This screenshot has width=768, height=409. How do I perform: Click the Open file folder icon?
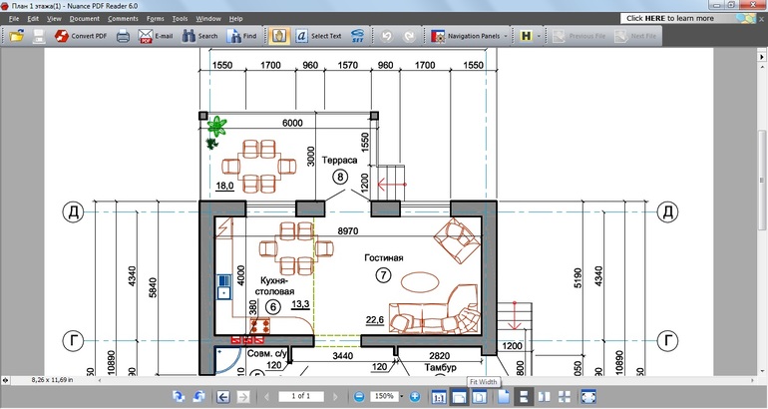(16, 36)
